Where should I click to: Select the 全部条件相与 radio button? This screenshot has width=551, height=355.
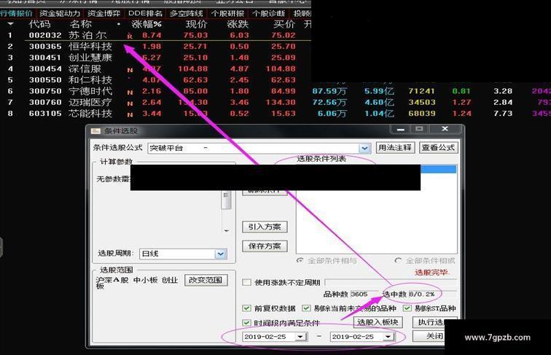point(300,261)
